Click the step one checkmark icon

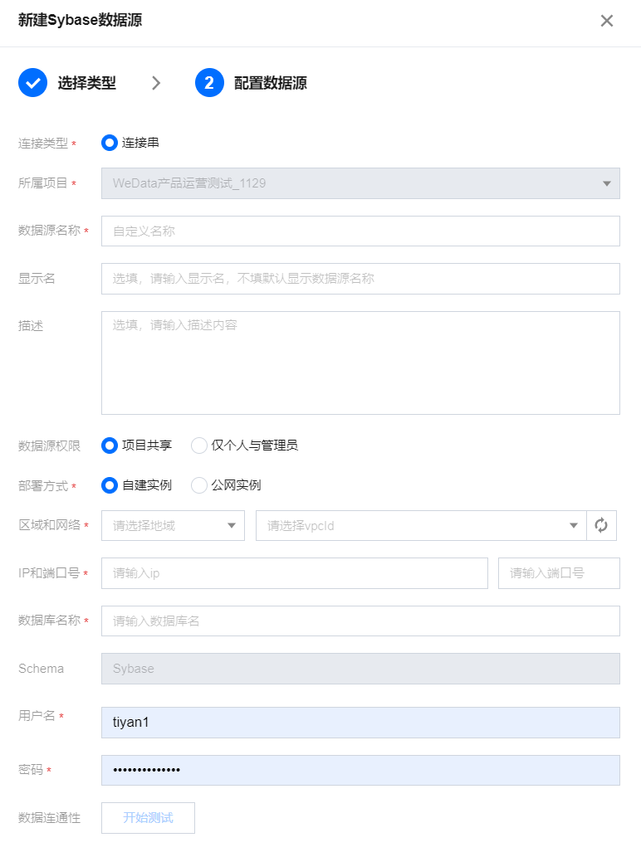[x=32, y=83]
